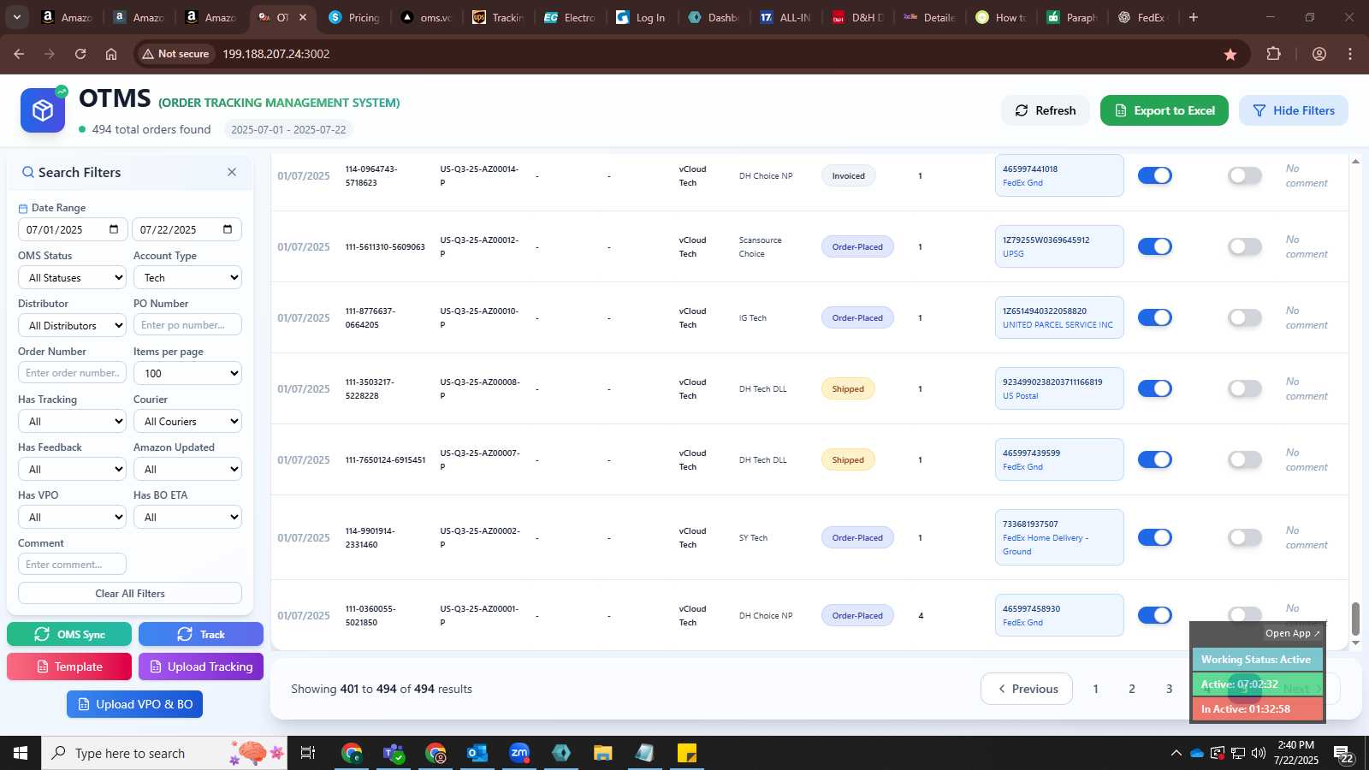Switch to the oms.vc browser tab
The height and width of the screenshot is (770, 1369).
[426, 17]
